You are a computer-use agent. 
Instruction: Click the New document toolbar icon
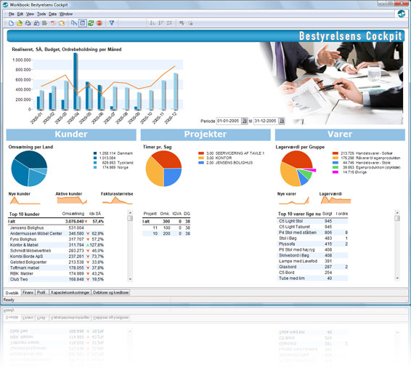(x=11, y=23)
